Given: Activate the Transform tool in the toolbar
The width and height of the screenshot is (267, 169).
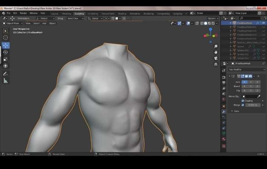Looking at the screenshot, I should tap(6, 66).
